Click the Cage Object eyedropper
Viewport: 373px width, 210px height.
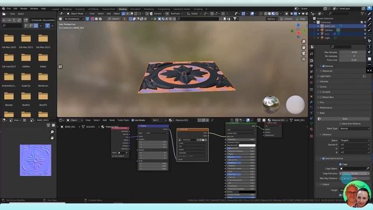click(368, 169)
